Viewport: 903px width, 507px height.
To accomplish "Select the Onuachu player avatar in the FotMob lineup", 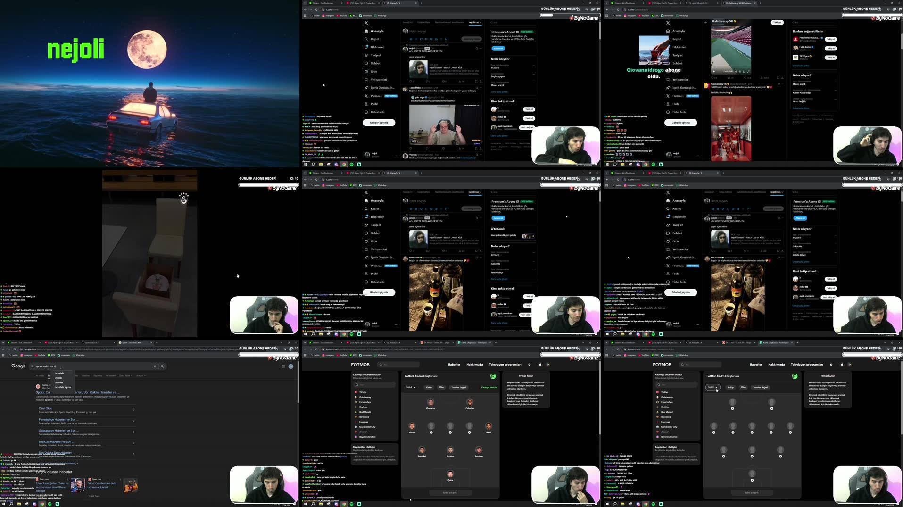I will pos(431,402).
